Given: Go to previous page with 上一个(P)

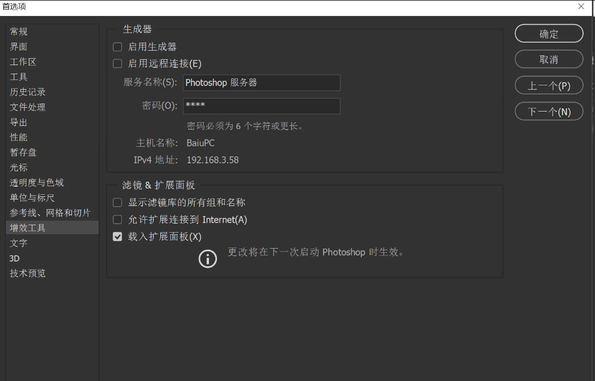Looking at the screenshot, I should (549, 85).
